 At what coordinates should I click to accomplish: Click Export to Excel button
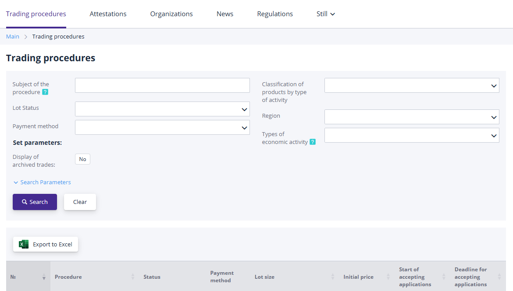tap(46, 244)
